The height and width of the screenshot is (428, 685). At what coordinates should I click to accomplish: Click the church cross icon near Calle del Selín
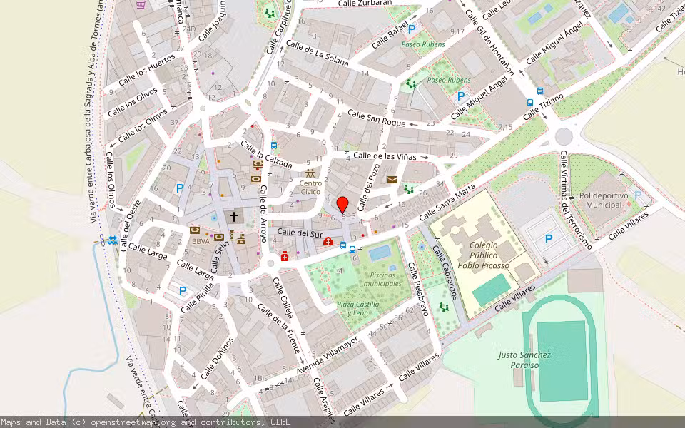[x=234, y=216]
